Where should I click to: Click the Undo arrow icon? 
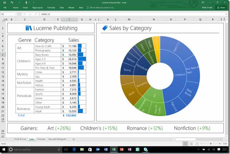tap(12, 3)
